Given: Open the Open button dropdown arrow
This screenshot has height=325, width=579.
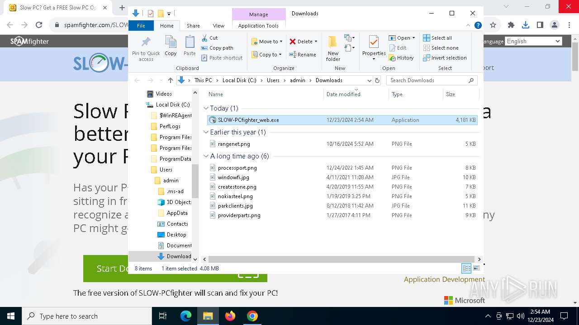Looking at the screenshot, I should 413,38.
